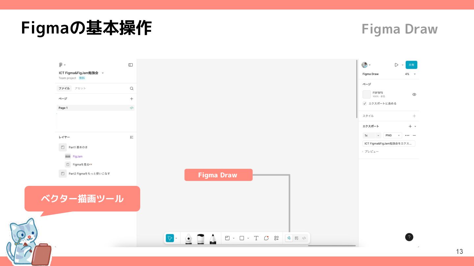Open the Actions and plugins tool

(276, 238)
